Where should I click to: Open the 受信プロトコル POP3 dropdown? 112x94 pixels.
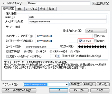[96, 31]
